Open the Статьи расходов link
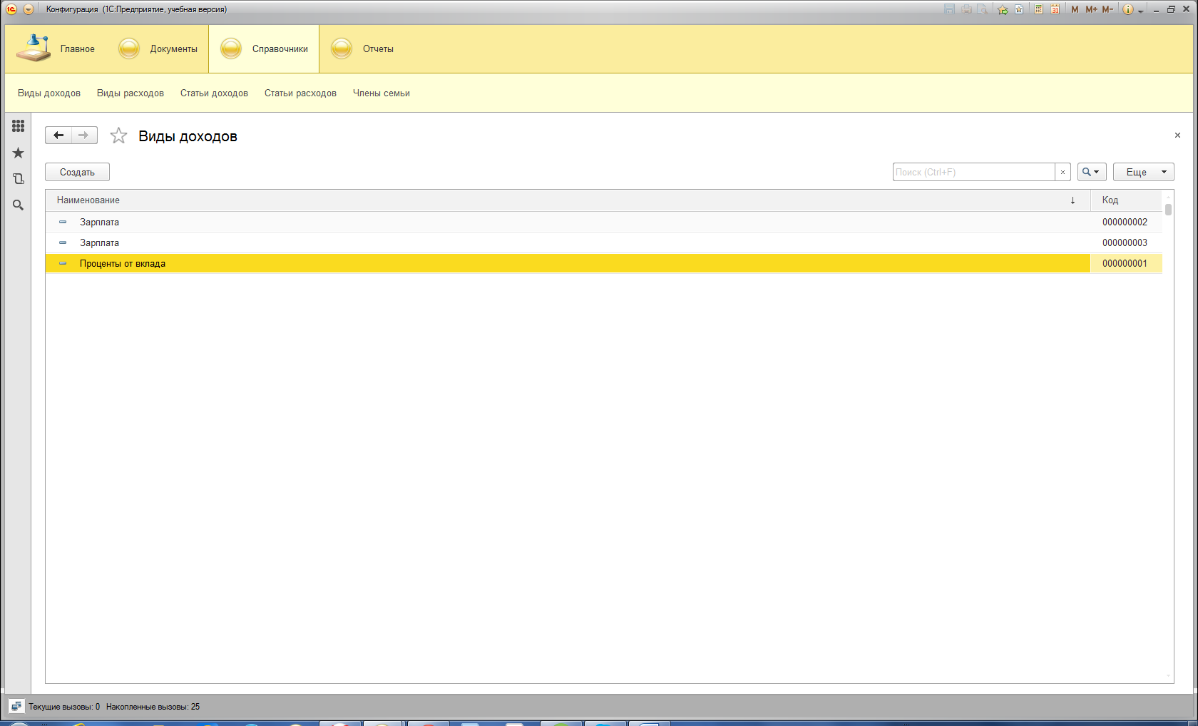This screenshot has width=1198, height=726. pyautogui.click(x=300, y=93)
